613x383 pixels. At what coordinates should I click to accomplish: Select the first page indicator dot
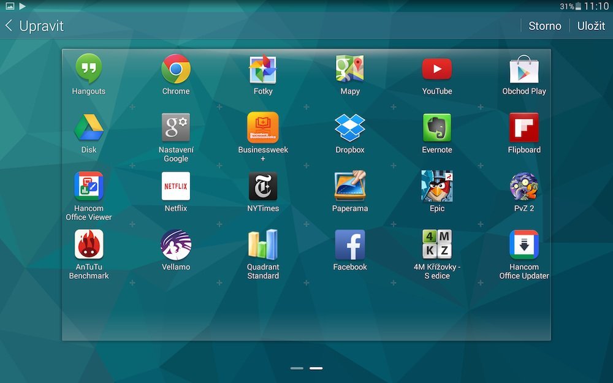[x=296, y=368]
